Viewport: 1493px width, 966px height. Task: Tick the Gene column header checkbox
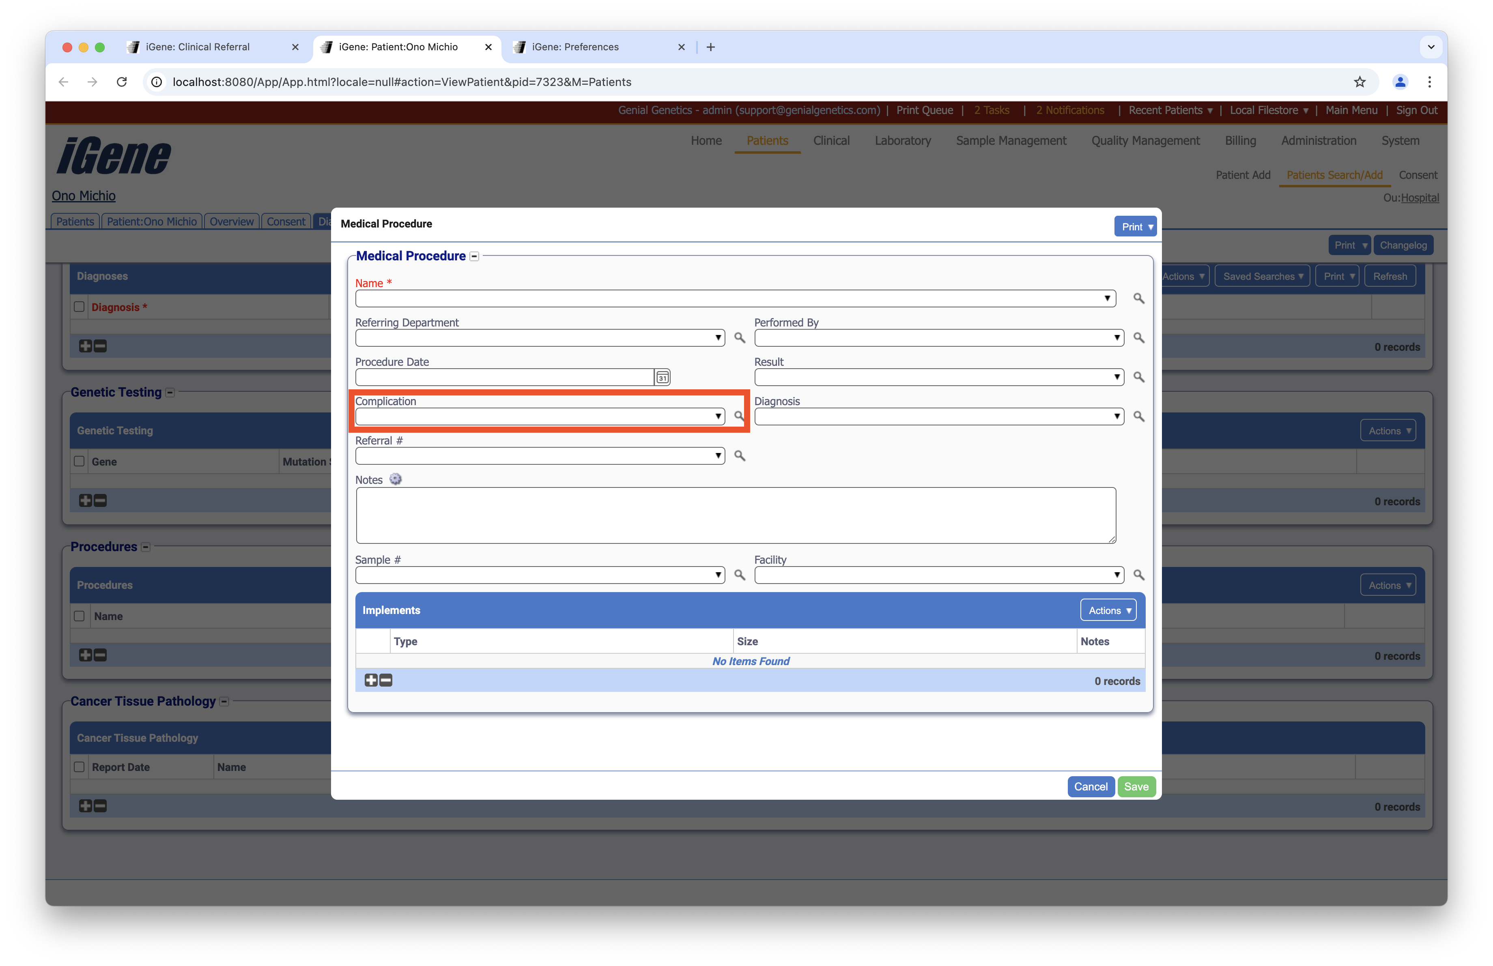click(x=79, y=462)
